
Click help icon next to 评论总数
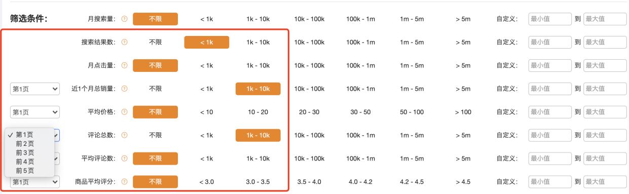[125, 135]
